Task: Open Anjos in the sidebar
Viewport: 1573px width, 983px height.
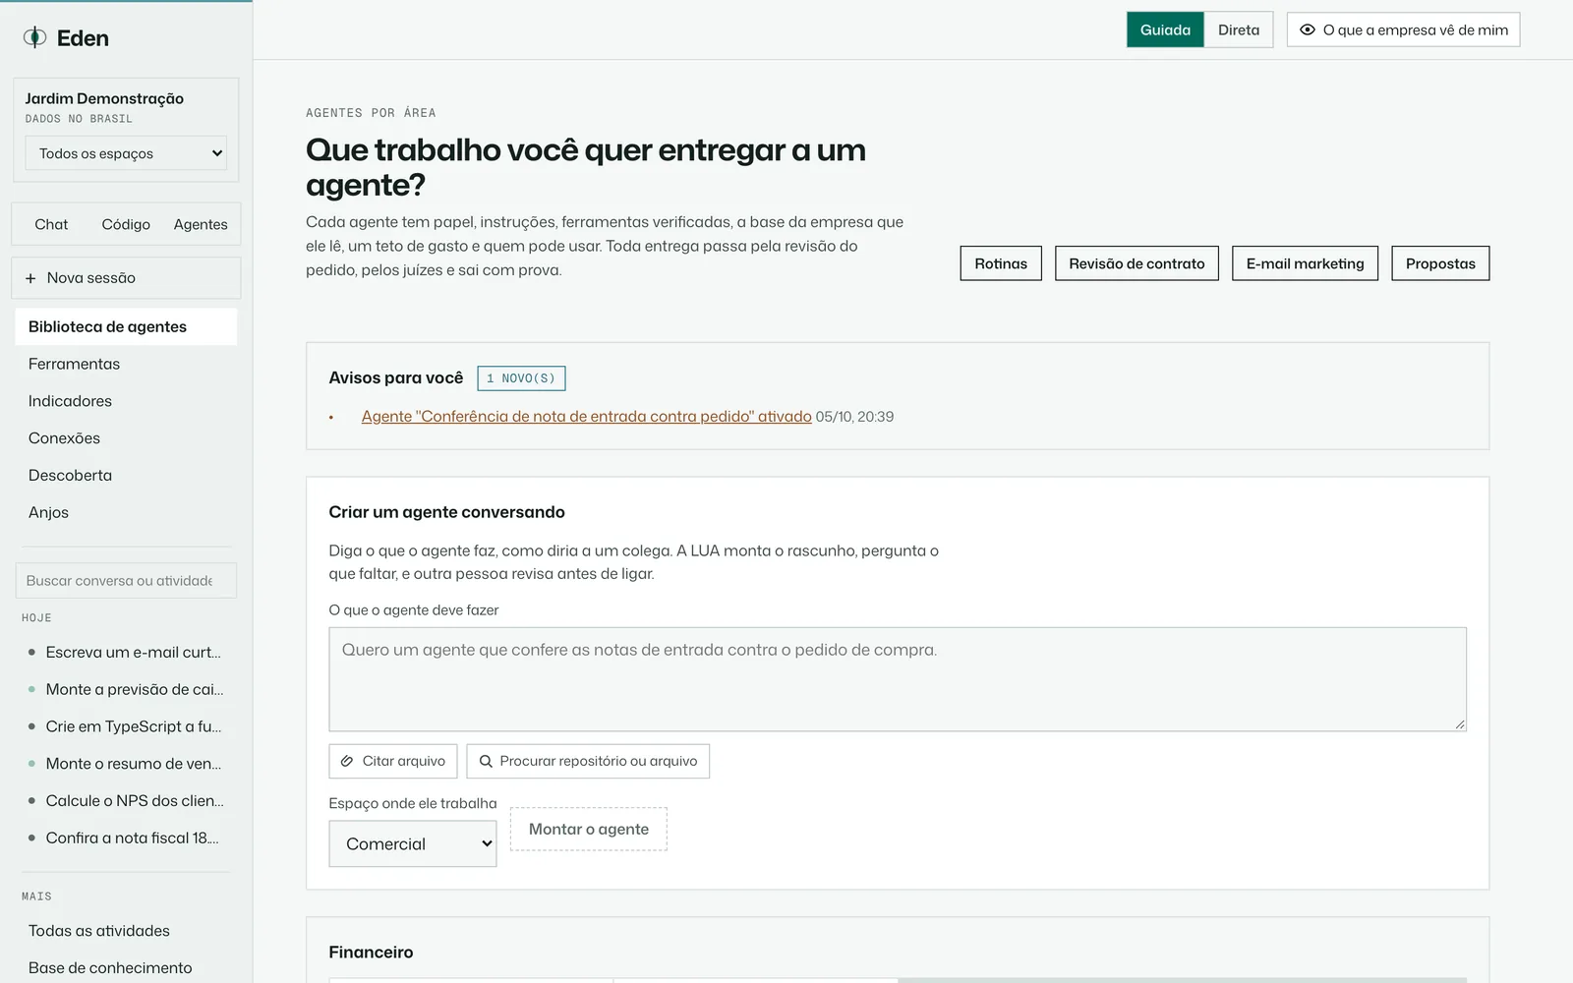Action: click(x=126, y=513)
